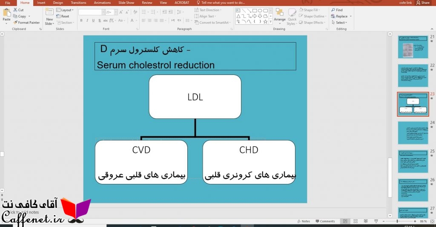Clear all formatting icon
The image size is (436, 227).
click(135, 12)
